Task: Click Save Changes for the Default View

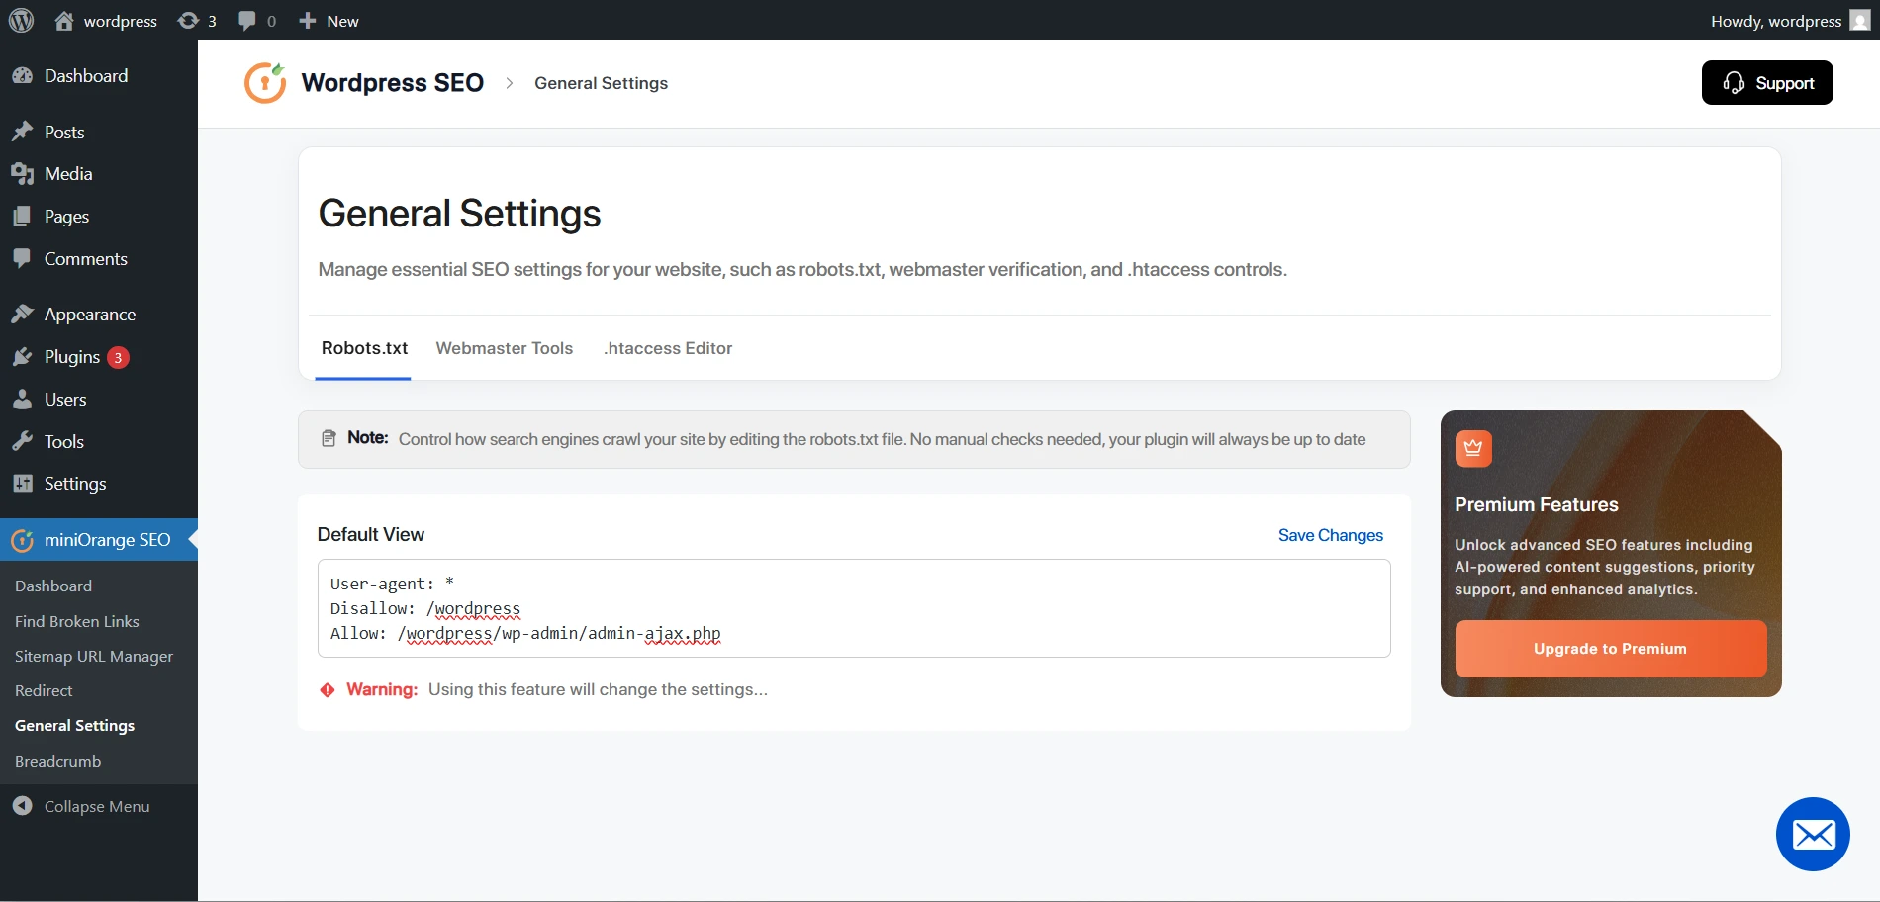Action: [x=1330, y=535]
